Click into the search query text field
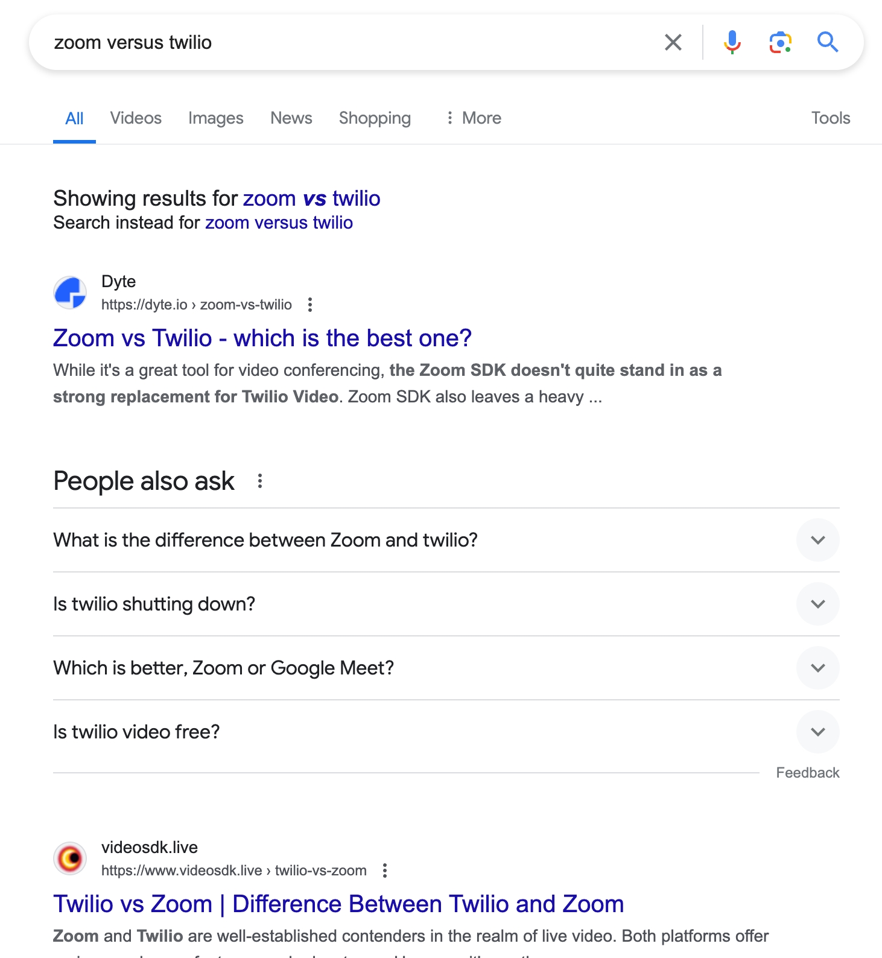Viewport: 882px width, 958px height. [x=350, y=42]
